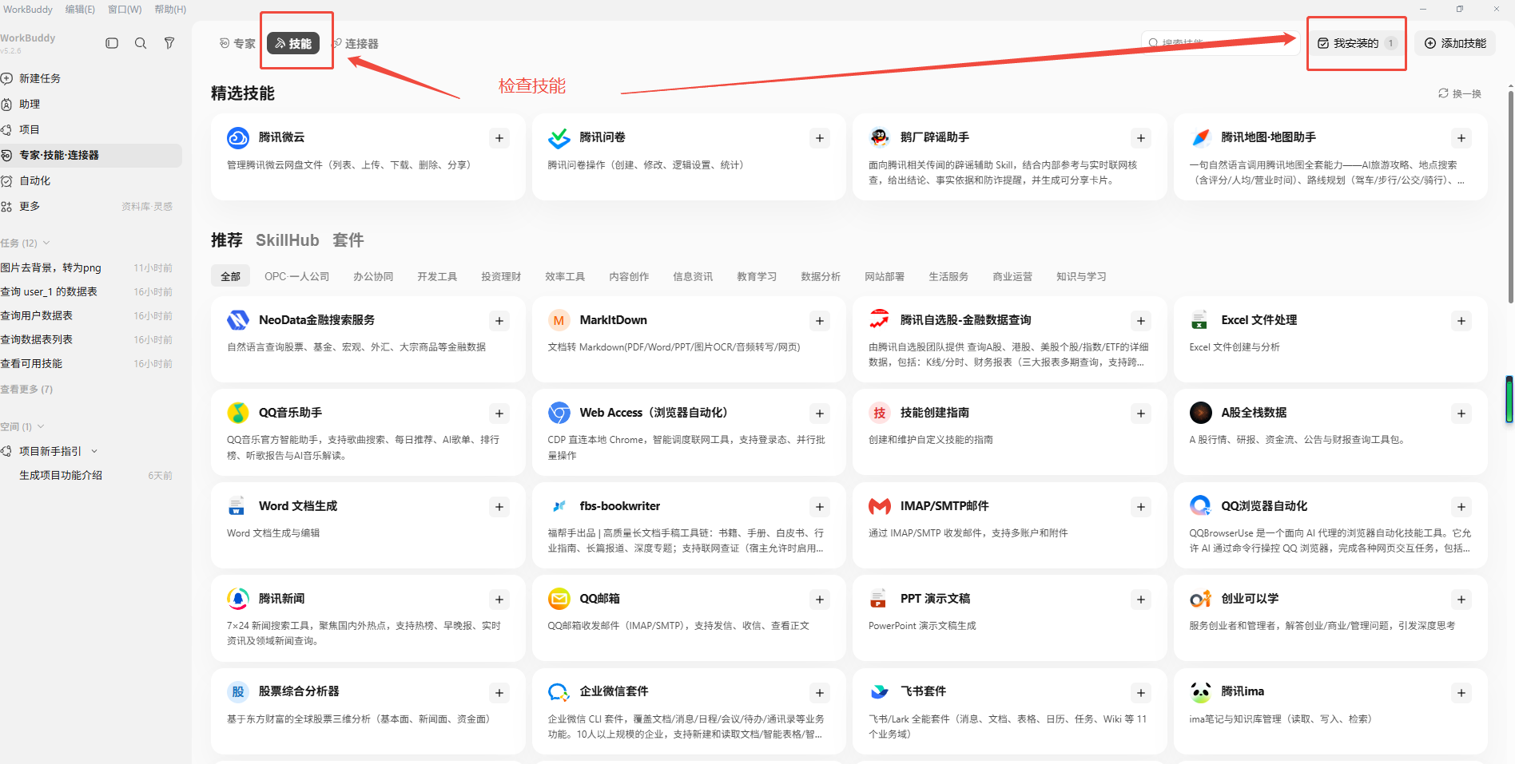Show more tasks via 查看更多 (7)

point(26,390)
